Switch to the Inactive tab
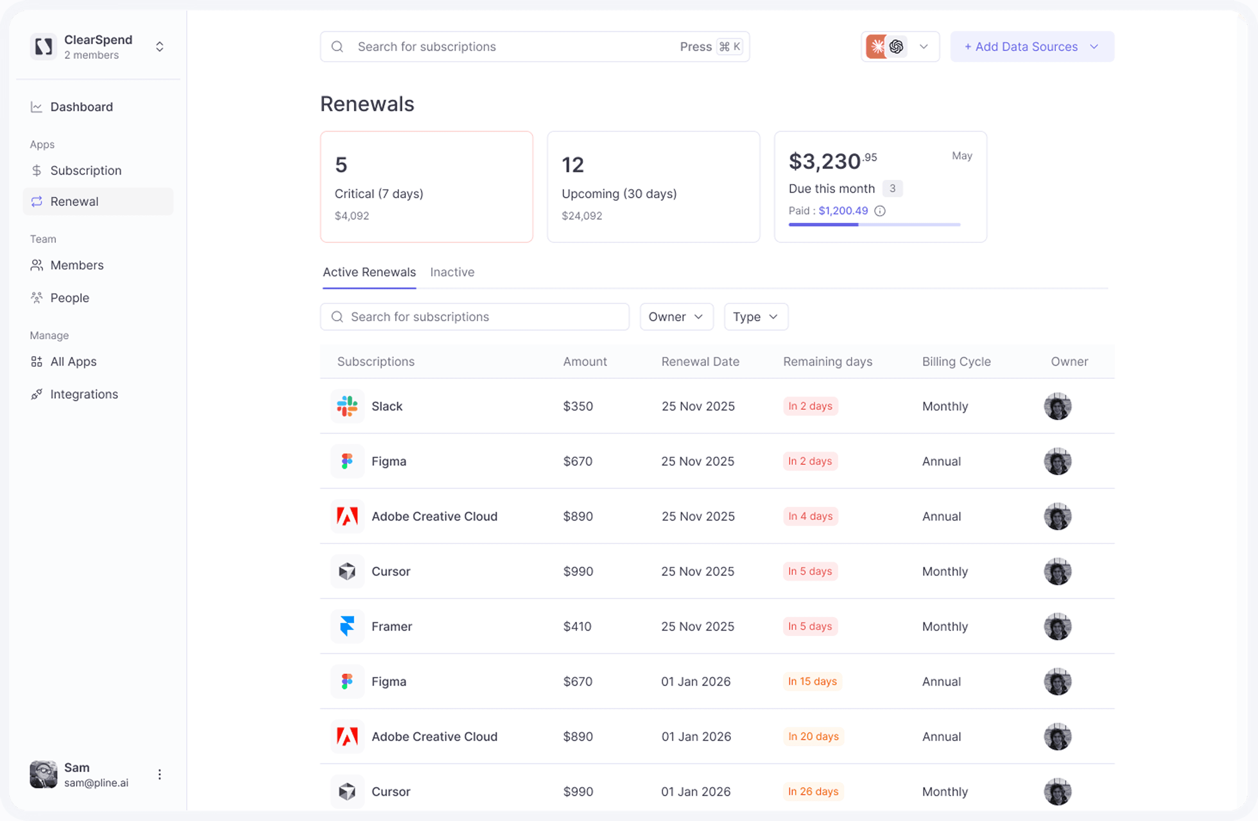Screen dimensions: 1258x821 click(x=452, y=272)
